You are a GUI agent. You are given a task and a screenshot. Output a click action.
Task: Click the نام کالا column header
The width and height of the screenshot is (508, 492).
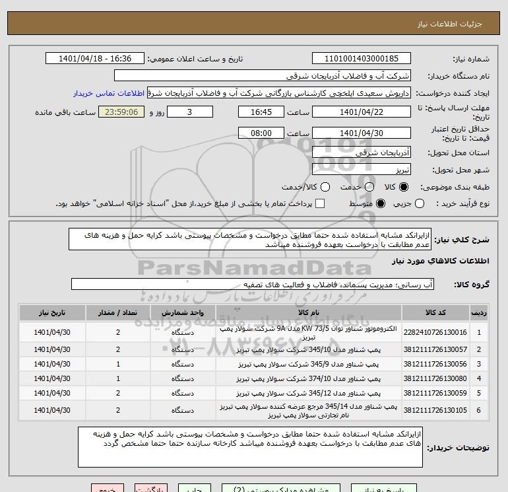[309, 312]
